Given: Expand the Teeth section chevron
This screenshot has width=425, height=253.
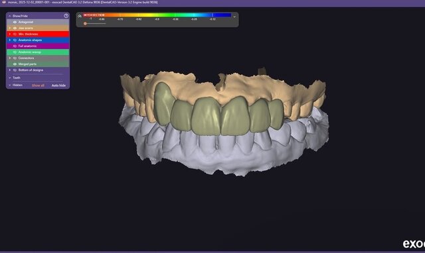Looking at the screenshot, I should 10,78.
